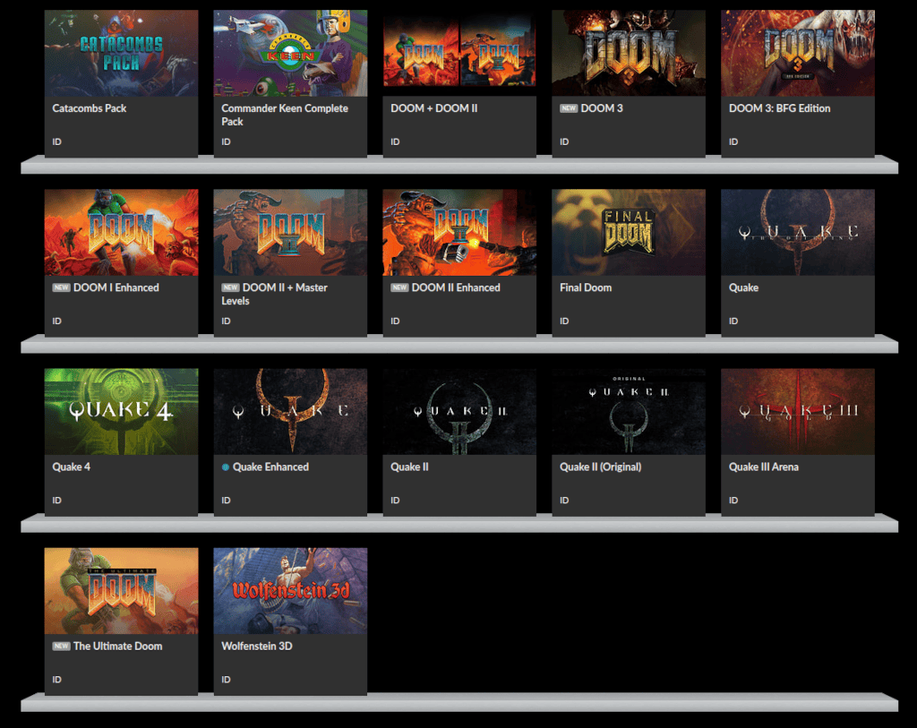This screenshot has height=728, width=917.
Task: Click the 'Commander Keen Complete Pack' title
Action: [284, 115]
